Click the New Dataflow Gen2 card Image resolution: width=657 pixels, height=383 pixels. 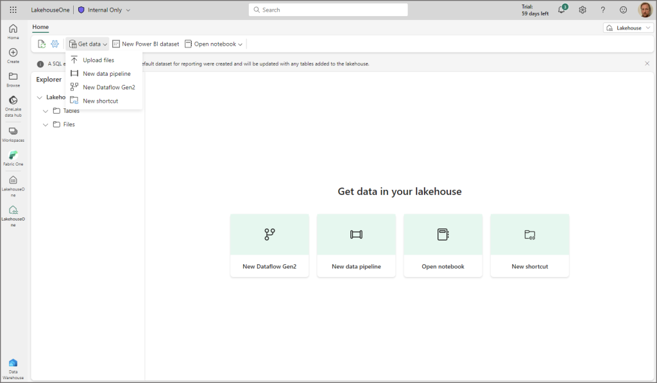click(269, 246)
